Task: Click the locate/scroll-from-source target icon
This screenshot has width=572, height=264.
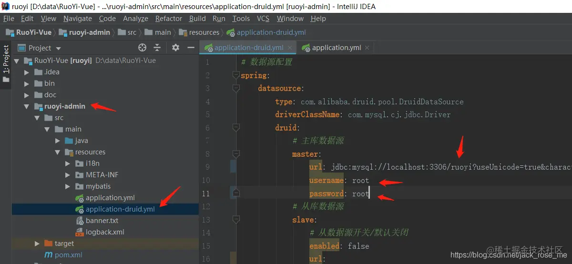Action: [142, 48]
